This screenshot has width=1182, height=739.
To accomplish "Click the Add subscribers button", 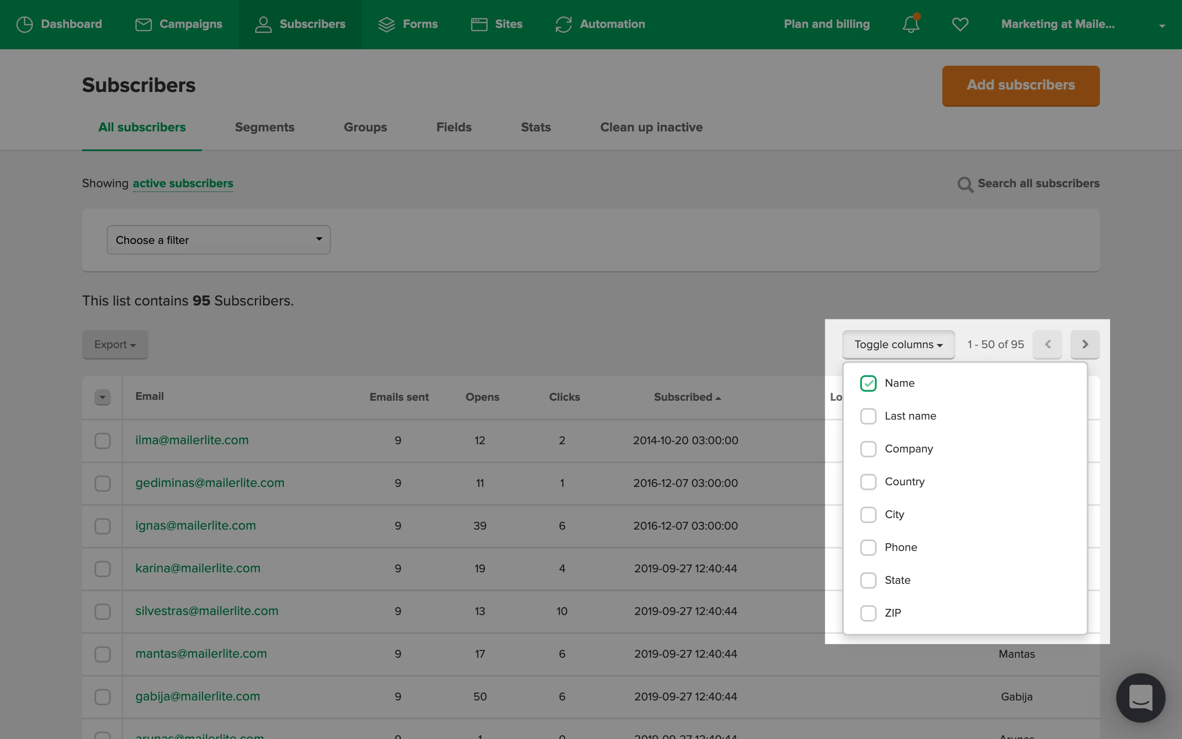I will [1020, 85].
